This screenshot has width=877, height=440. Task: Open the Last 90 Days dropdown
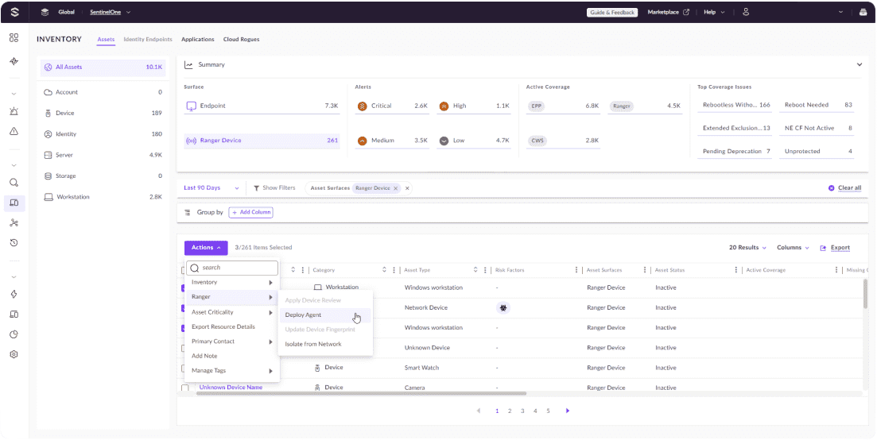coord(212,188)
